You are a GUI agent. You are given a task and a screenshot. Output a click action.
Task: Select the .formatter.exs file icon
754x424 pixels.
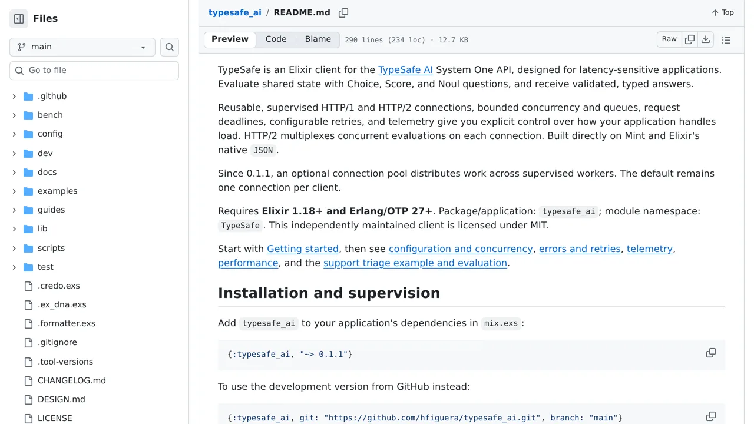tap(28, 323)
